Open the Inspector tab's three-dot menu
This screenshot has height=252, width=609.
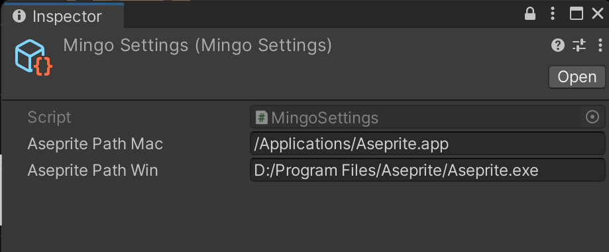click(553, 14)
